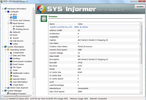Click the Manufacturer GenuineIntel value
This screenshot has width=146, height=100.
tap(83, 88)
